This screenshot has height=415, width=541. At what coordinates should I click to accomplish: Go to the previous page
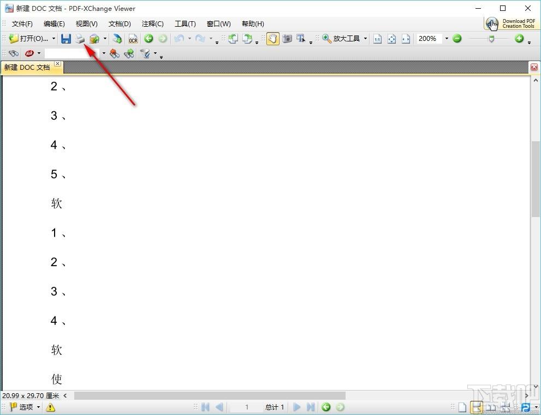(x=219, y=407)
